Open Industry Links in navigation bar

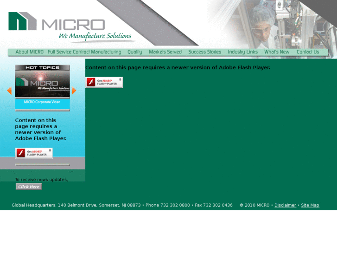click(243, 52)
